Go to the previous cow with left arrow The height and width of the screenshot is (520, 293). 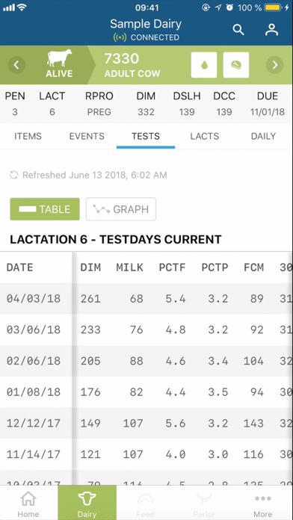click(x=16, y=65)
